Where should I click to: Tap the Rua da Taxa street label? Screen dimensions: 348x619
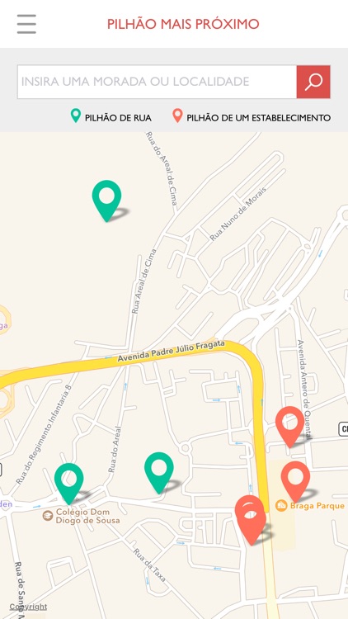[x=149, y=565]
